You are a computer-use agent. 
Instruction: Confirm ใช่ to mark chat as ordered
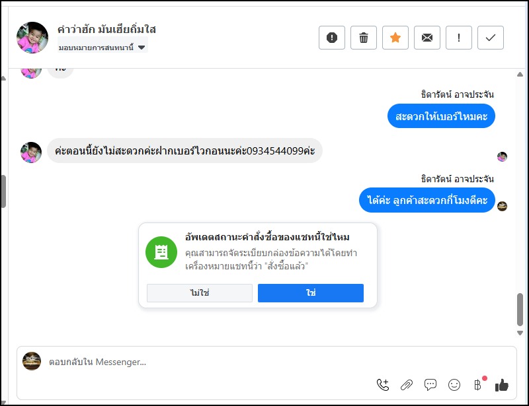click(311, 293)
